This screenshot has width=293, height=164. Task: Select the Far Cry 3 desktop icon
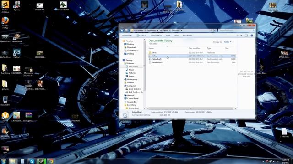[x=17, y=54]
